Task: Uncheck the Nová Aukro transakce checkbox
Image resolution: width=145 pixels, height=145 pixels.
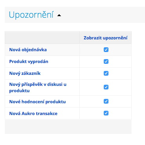Action: [x=106, y=113]
